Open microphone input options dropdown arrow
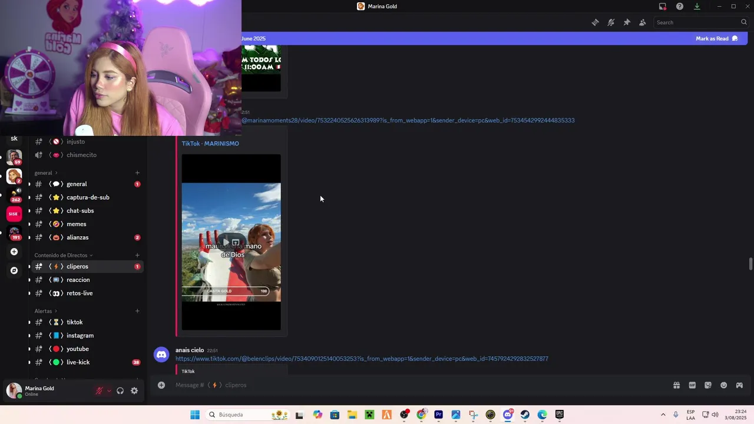Screen dimensions: 754x424 click(x=109, y=390)
